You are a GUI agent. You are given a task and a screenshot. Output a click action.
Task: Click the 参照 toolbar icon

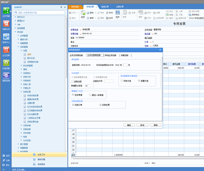coord(83,13)
